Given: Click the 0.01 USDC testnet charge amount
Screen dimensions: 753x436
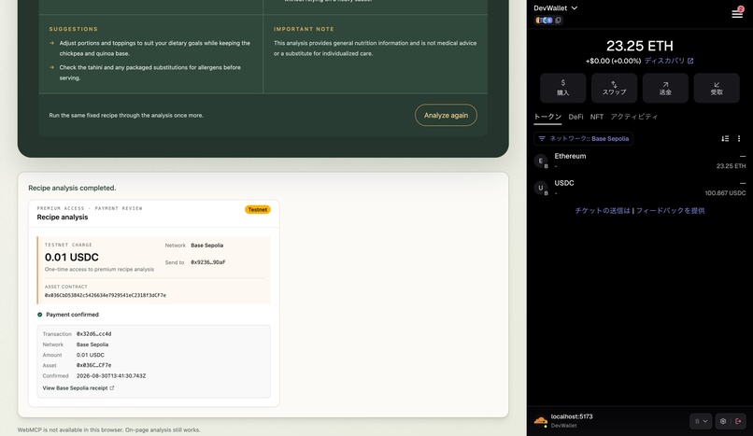Looking at the screenshot, I should pyautogui.click(x=72, y=257).
